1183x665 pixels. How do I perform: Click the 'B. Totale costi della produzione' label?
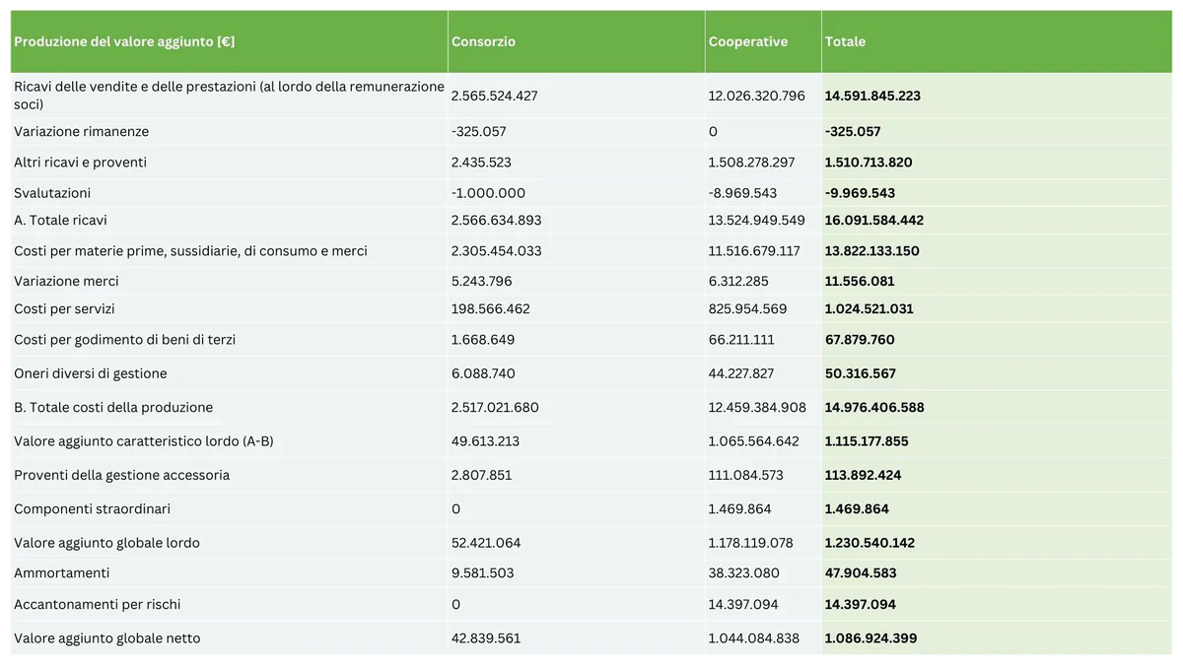[x=112, y=407]
